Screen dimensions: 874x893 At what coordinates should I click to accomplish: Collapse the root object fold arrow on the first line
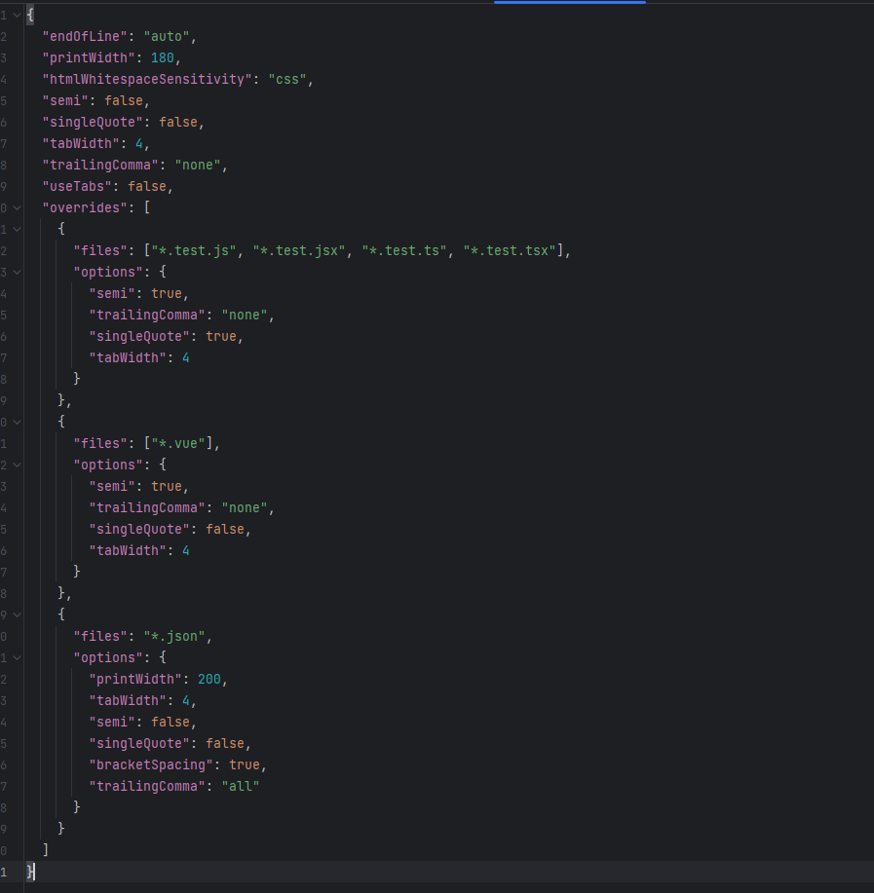pos(18,15)
